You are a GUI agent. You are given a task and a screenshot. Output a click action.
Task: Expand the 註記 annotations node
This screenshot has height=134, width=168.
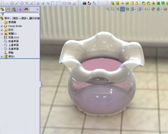[x=2, y=30]
